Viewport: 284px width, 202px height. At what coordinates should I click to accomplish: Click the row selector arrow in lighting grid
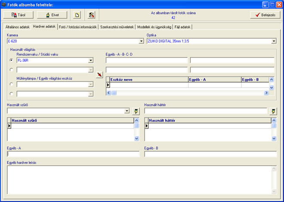coord(108,85)
